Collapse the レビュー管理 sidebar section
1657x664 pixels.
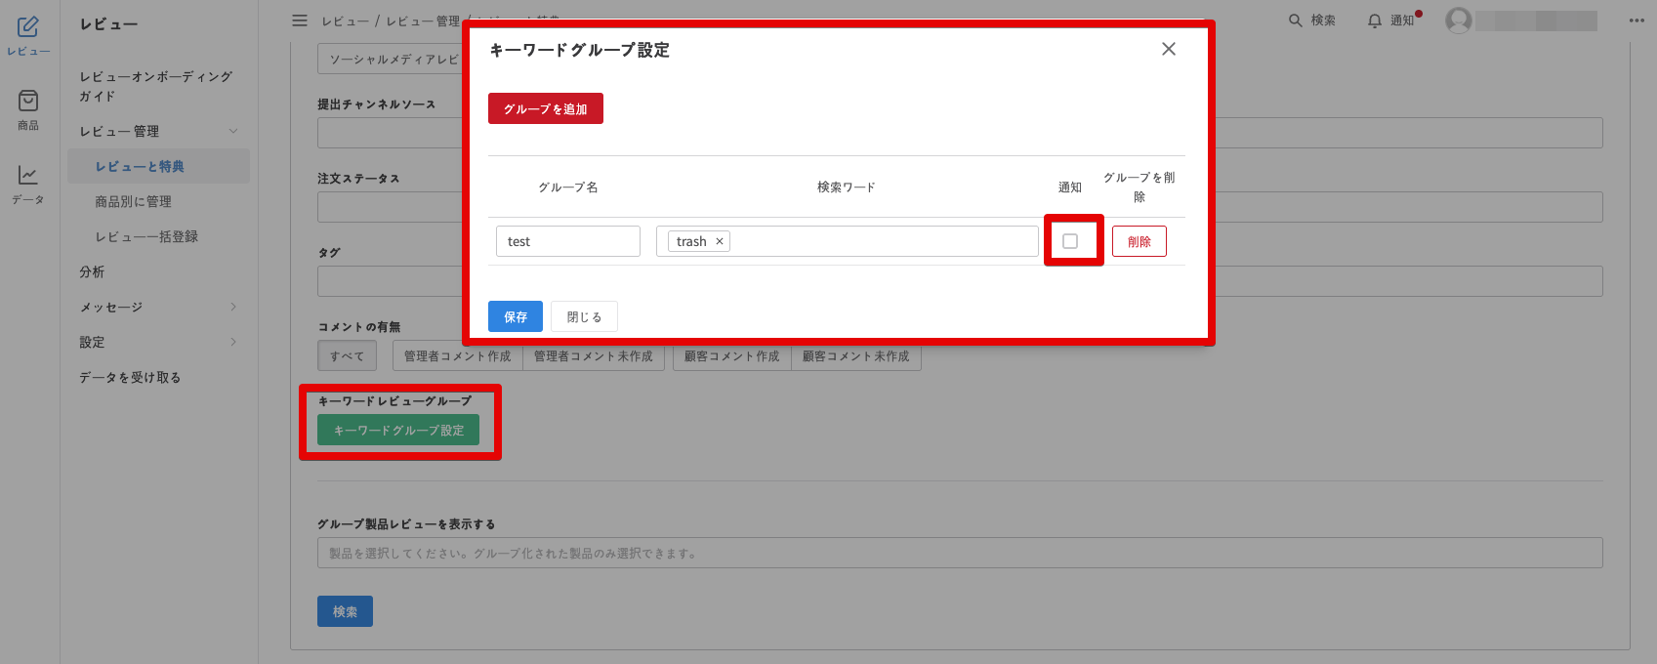(233, 131)
